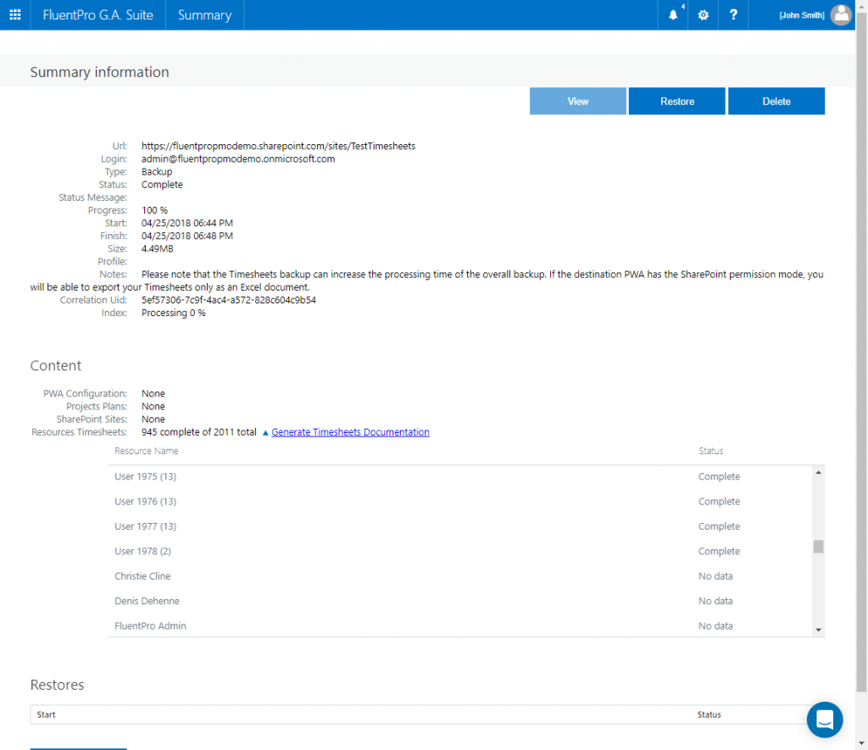The height and width of the screenshot is (750, 868).
Task: Click the [John Smith] username label
Action: tap(802, 15)
